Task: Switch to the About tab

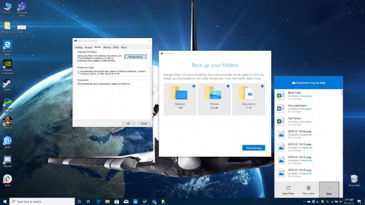Action: pos(124,47)
